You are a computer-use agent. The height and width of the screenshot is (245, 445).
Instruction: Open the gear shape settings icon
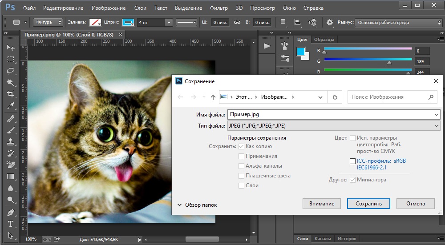click(x=330, y=22)
